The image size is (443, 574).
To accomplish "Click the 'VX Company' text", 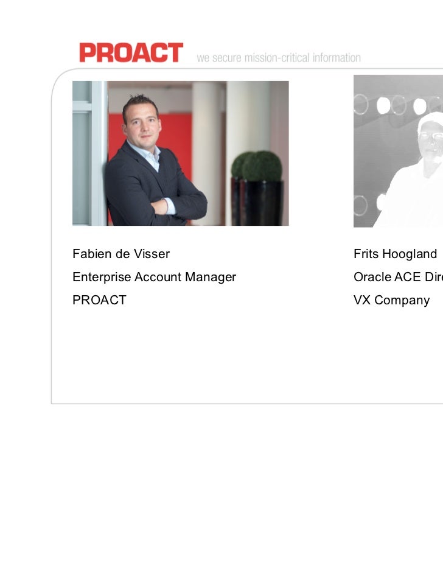I will click(x=391, y=300).
